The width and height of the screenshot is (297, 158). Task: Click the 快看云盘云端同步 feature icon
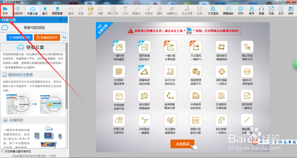[x=119, y=120]
